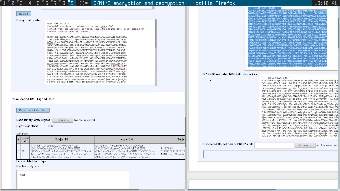This screenshot has width=340, height=191.
Task: Focus the BASE-64 PKCS#8 private key text area
Action: coord(298,106)
